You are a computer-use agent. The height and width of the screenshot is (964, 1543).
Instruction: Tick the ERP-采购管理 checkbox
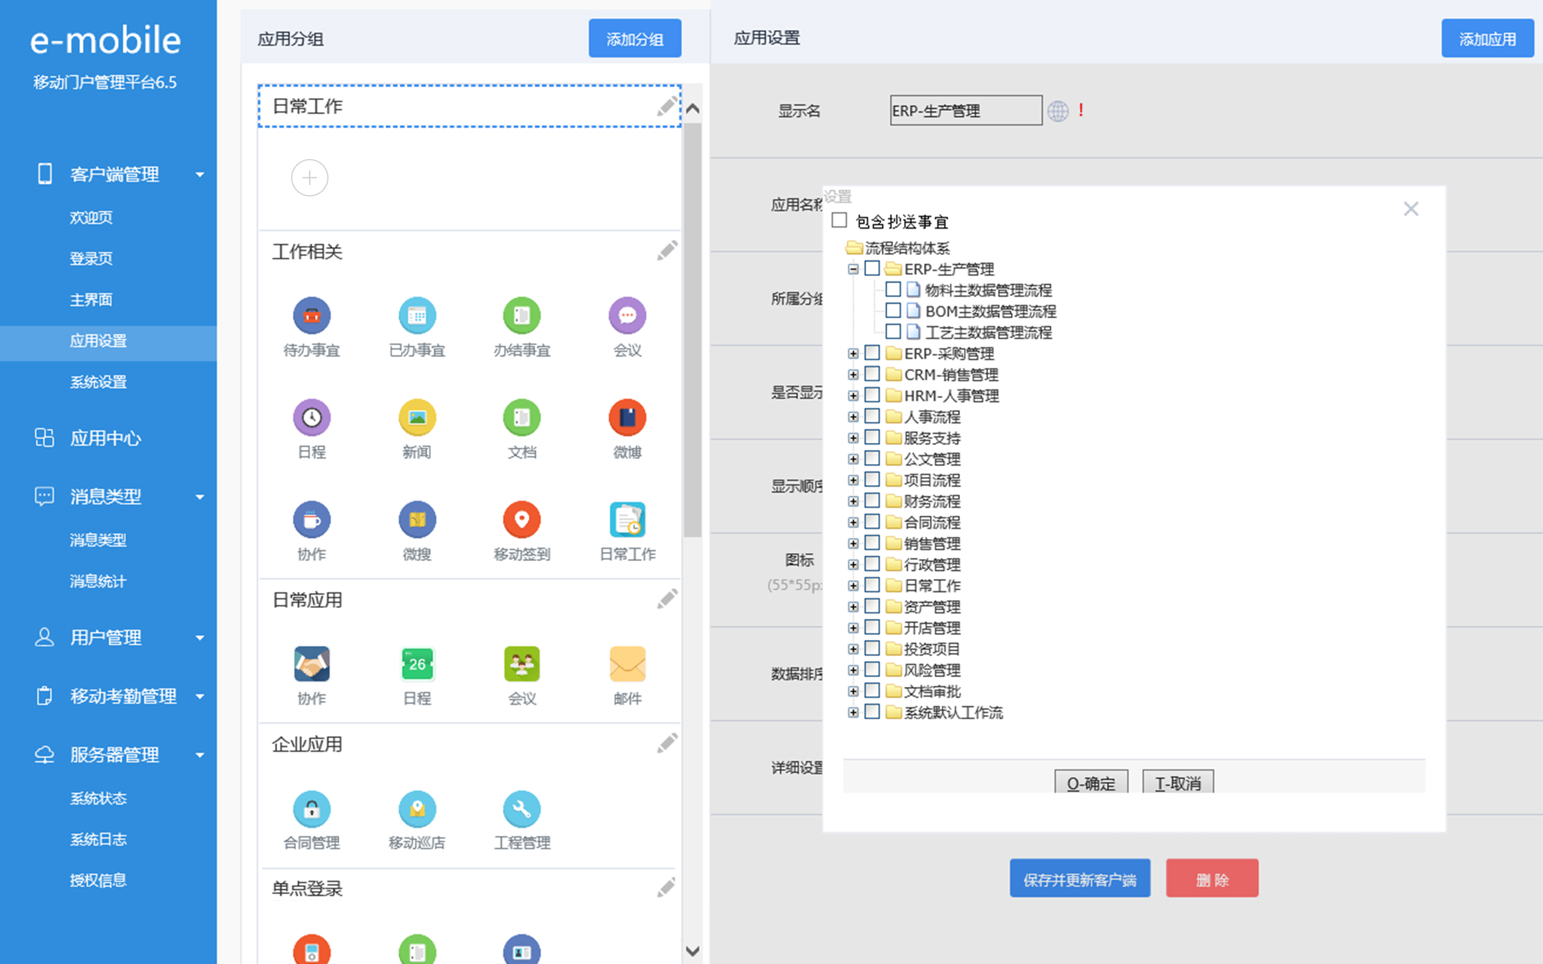click(872, 352)
